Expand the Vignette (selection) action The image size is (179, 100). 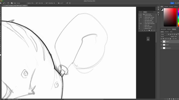coord(144,16)
